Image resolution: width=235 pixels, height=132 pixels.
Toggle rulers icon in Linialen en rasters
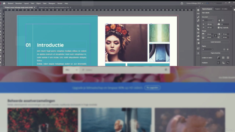tap(218, 58)
